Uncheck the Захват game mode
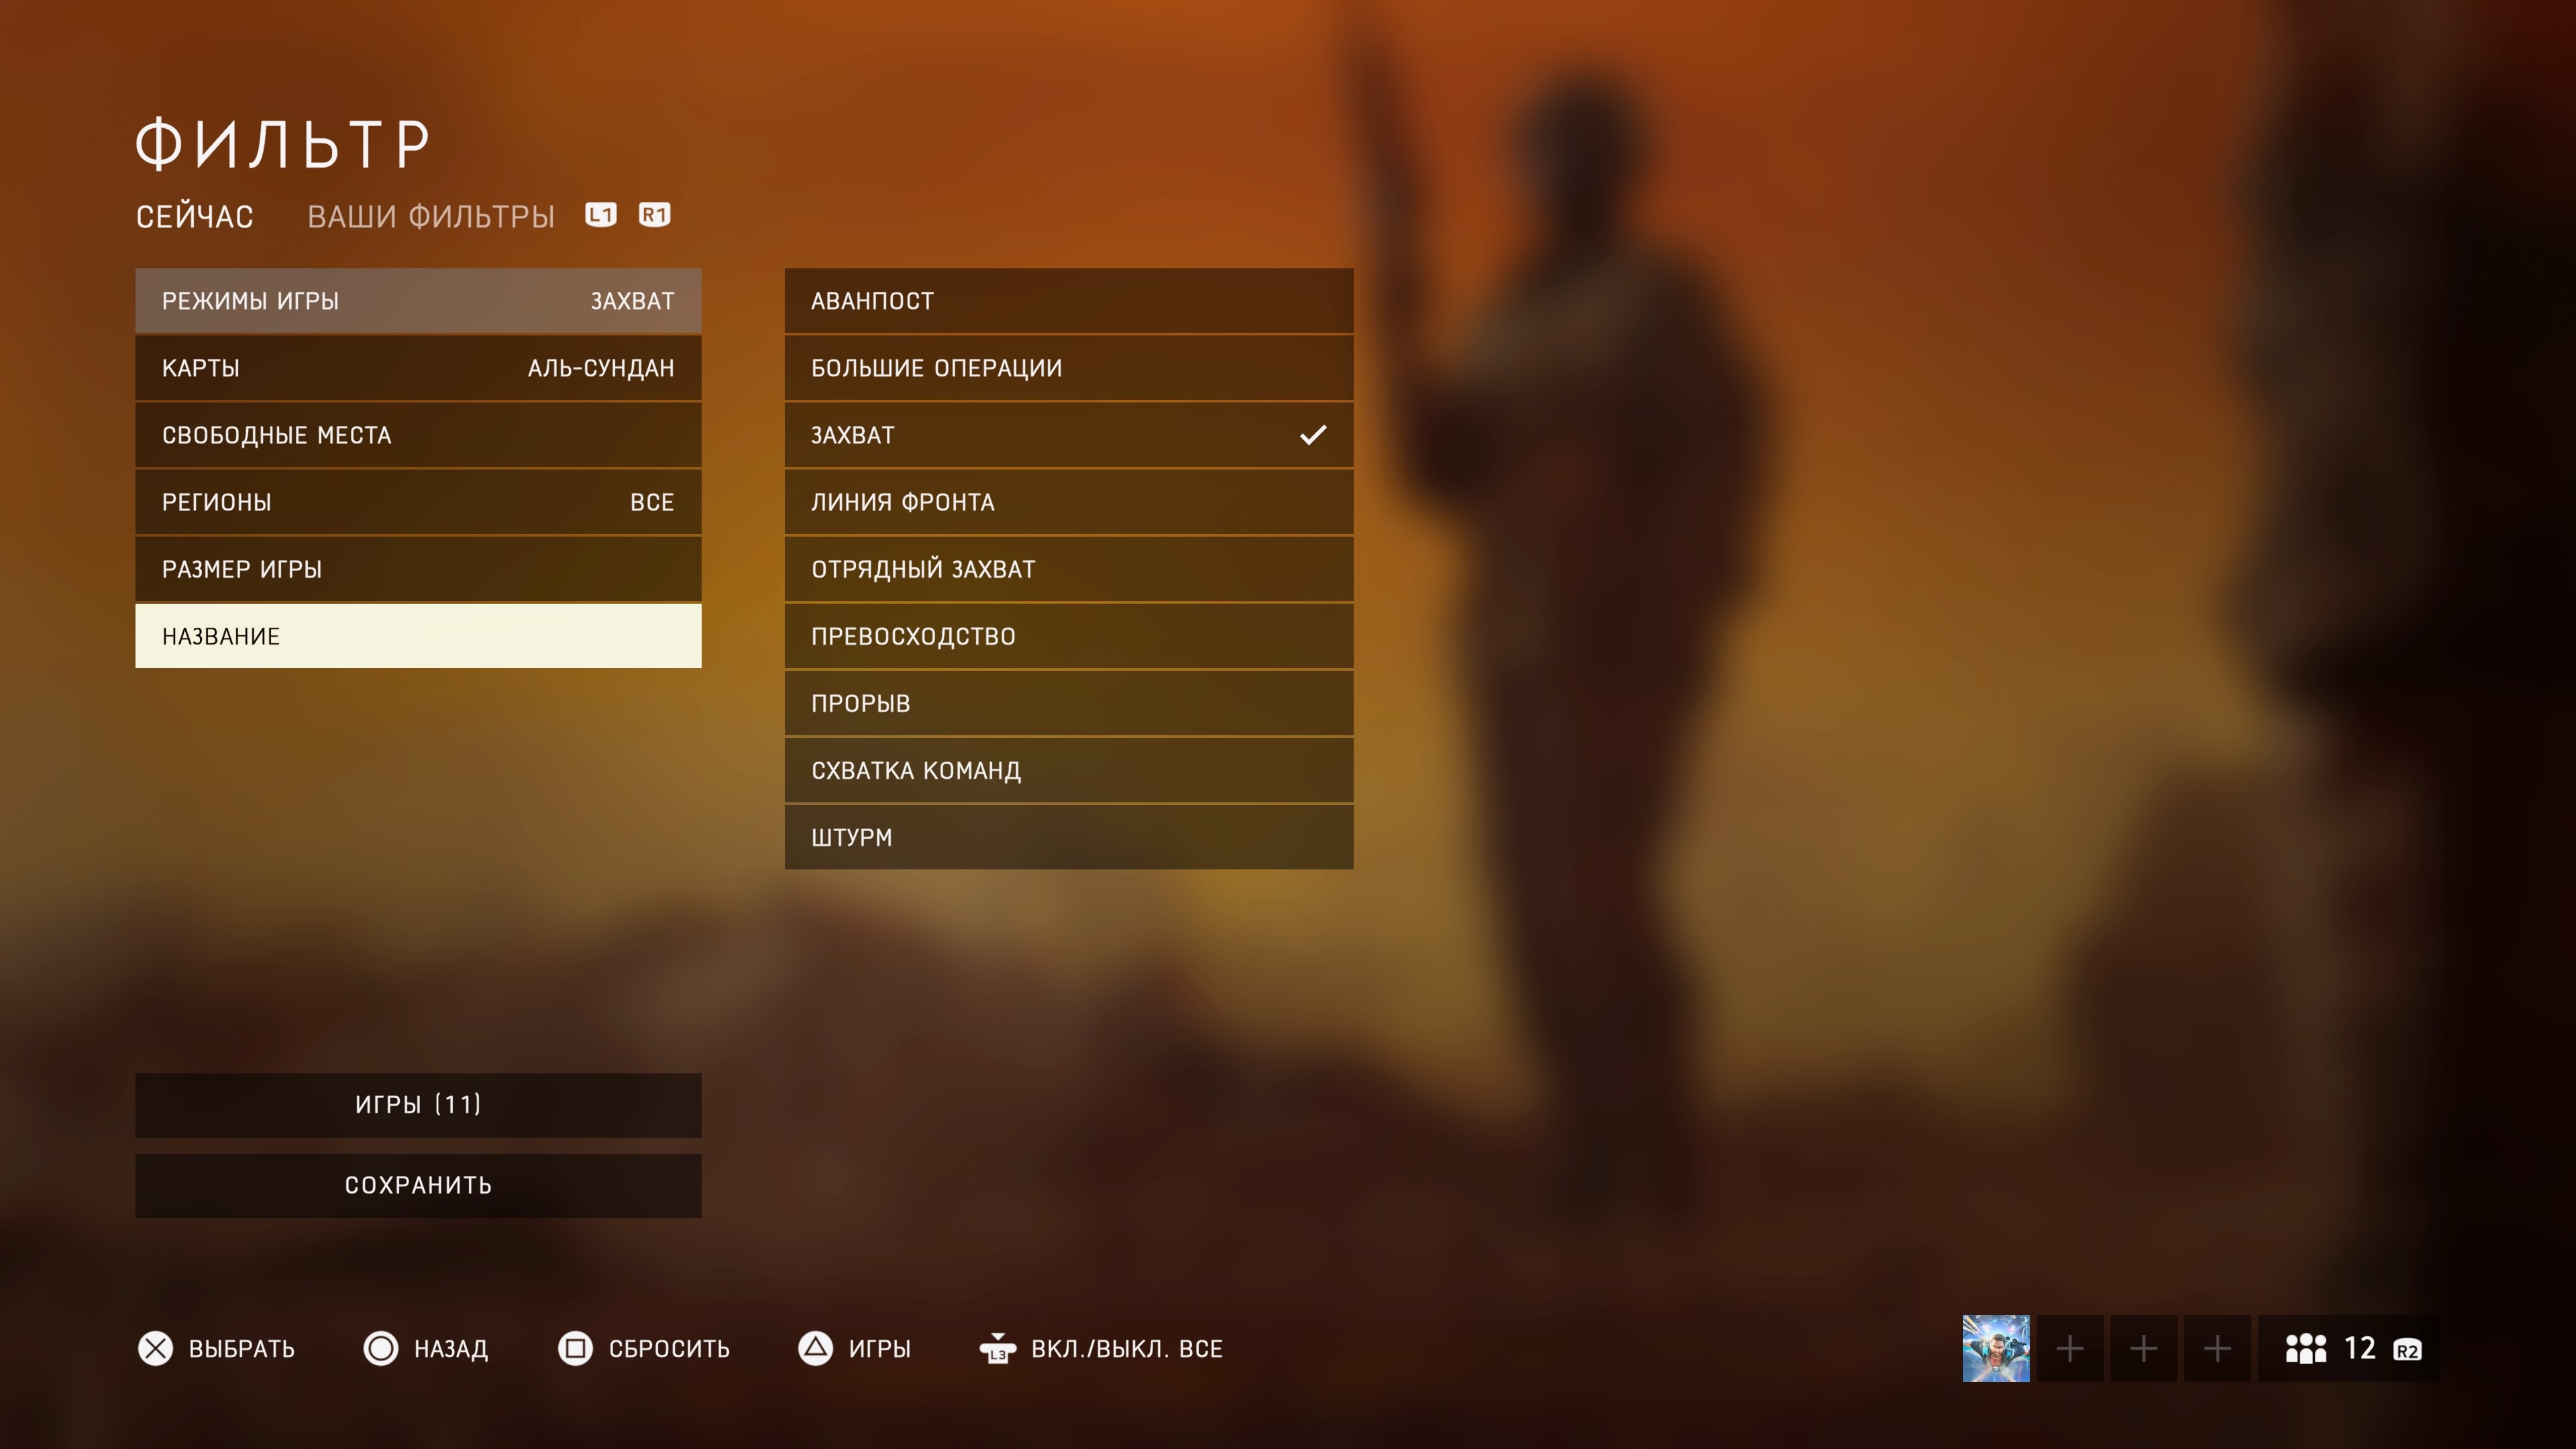 pos(1069,435)
